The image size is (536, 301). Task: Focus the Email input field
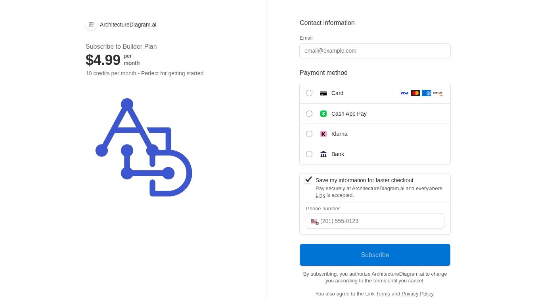(375, 51)
